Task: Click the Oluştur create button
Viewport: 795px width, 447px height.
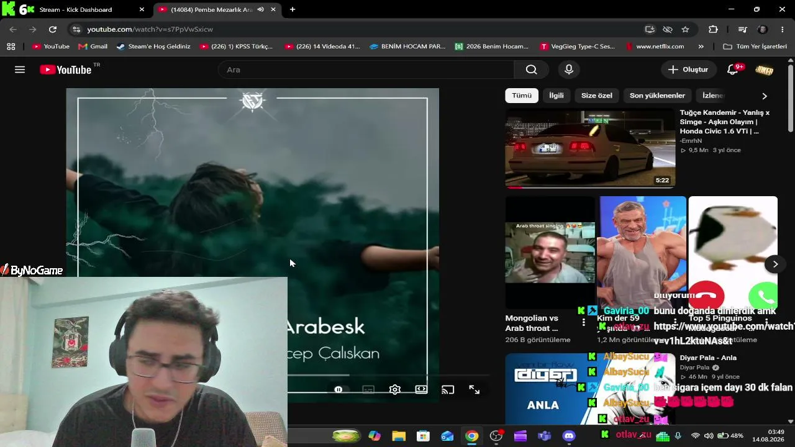Action: pyautogui.click(x=688, y=70)
